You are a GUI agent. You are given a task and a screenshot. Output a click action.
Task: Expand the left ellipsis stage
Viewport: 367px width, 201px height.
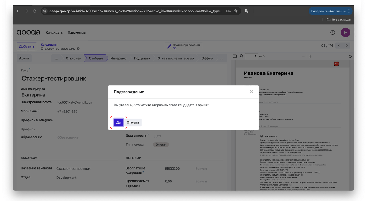click(x=56, y=58)
